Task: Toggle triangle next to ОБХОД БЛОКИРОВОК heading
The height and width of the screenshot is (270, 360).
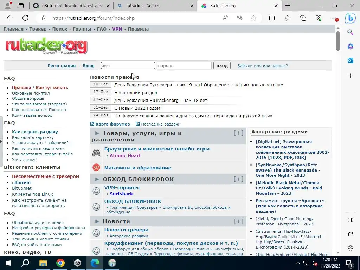Action: click(x=97, y=179)
